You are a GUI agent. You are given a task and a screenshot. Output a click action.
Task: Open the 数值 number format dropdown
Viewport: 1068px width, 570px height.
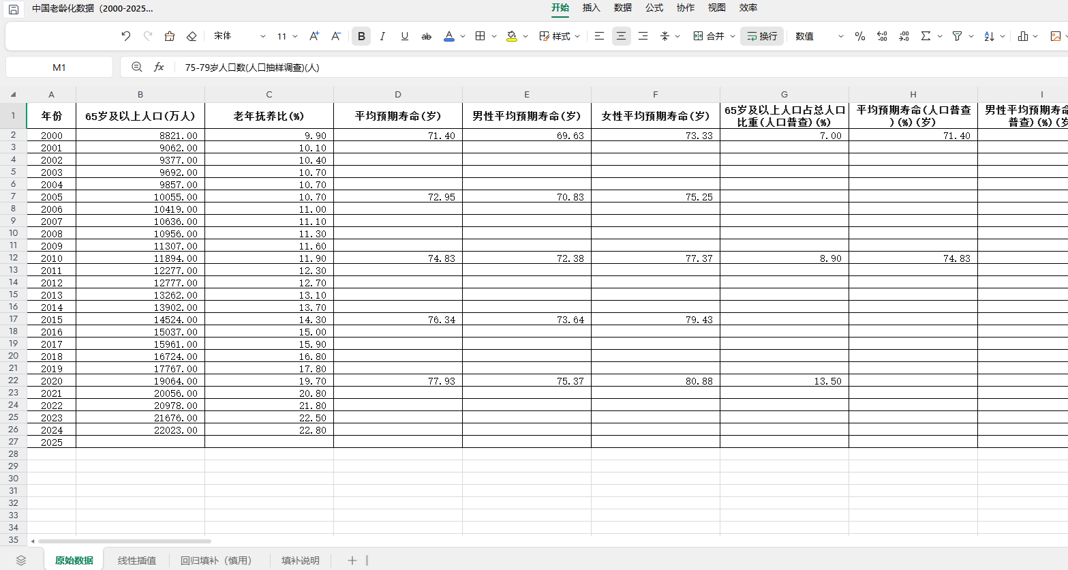819,36
